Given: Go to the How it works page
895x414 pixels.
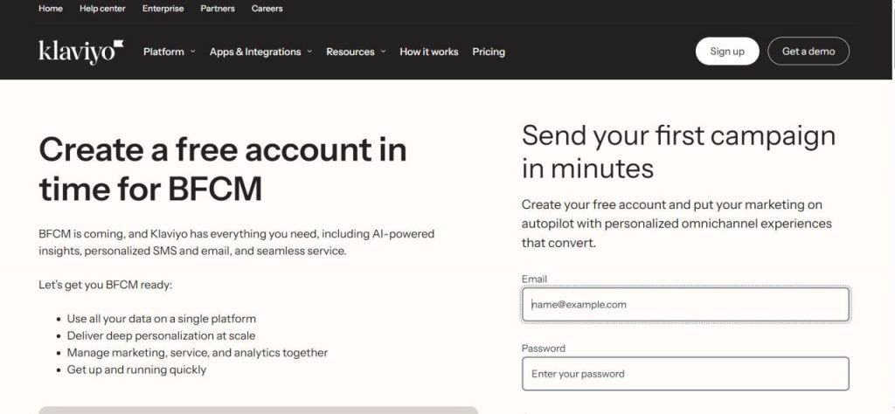Looking at the screenshot, I should click(428, 52).
